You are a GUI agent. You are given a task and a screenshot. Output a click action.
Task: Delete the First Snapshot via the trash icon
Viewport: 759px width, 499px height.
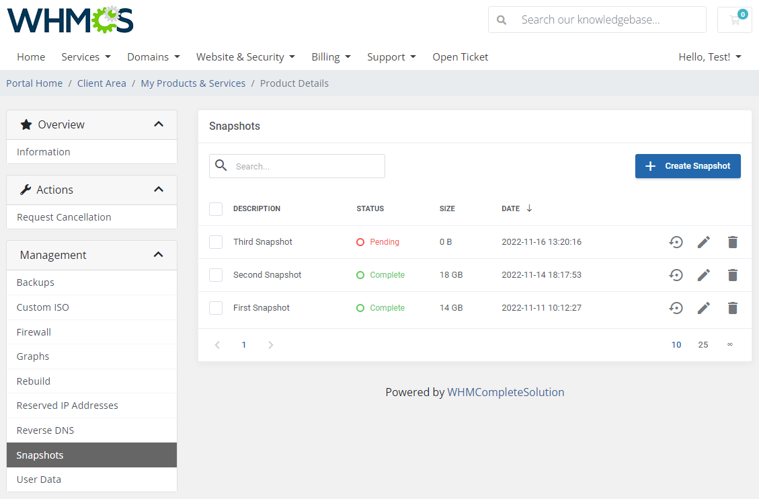[732, 307]
